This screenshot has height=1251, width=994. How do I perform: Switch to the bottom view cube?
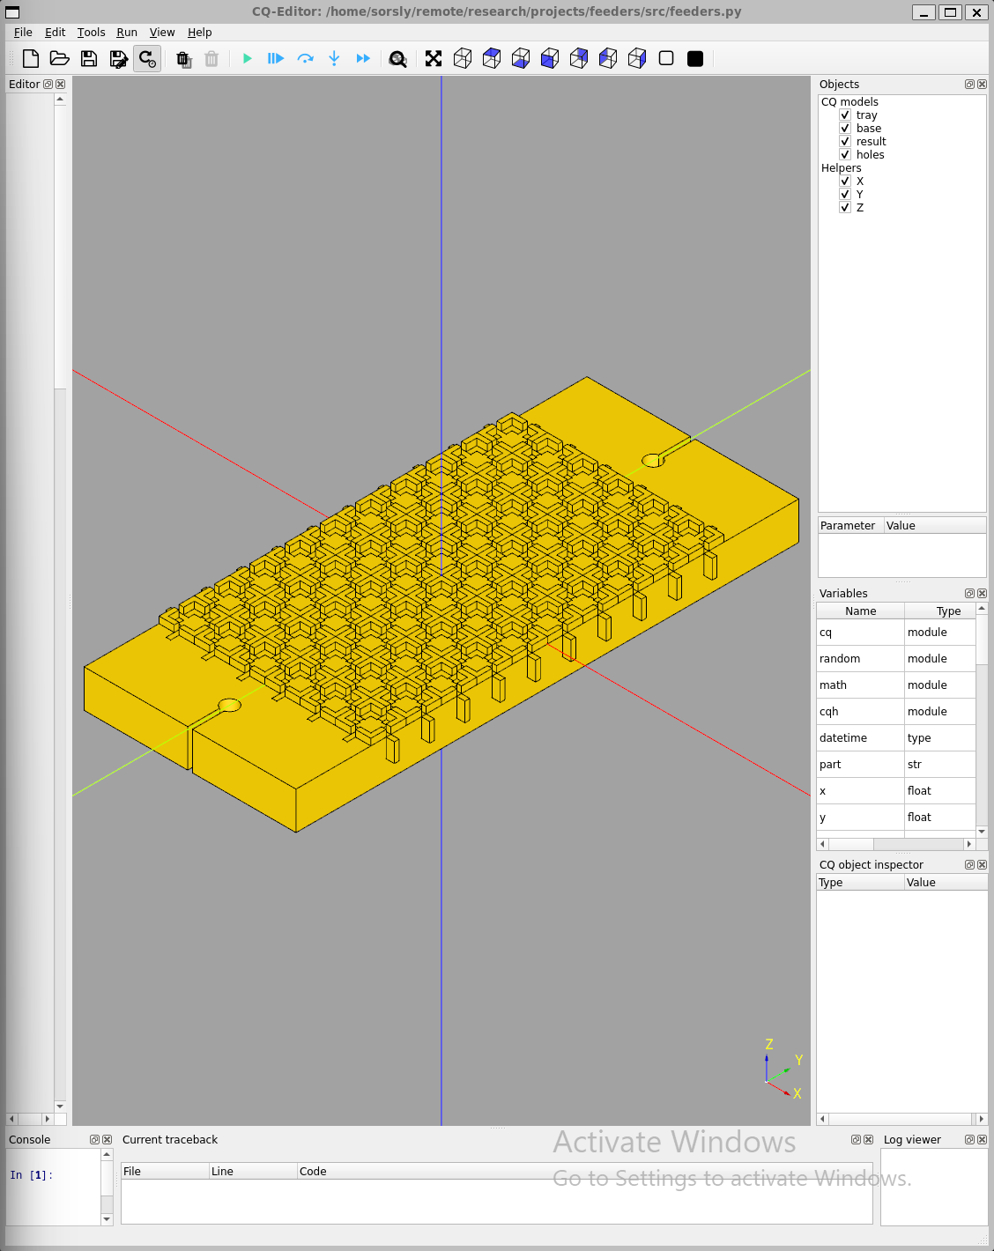pos(521,59)
